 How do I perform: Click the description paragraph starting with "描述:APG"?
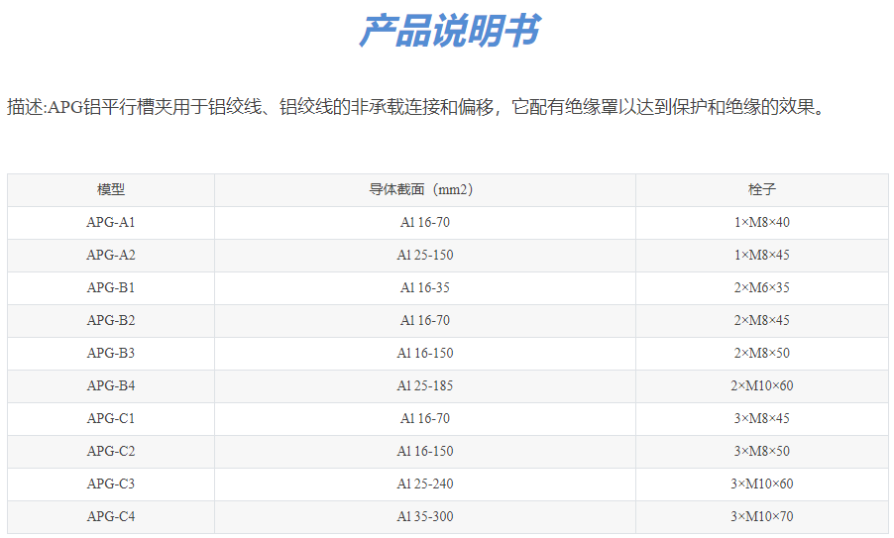point(416,107)
